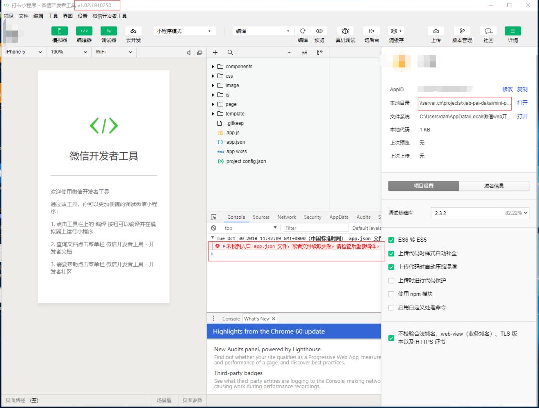Toggle 上传代码时样式自动补全 checkbox

tap(391, 253)
